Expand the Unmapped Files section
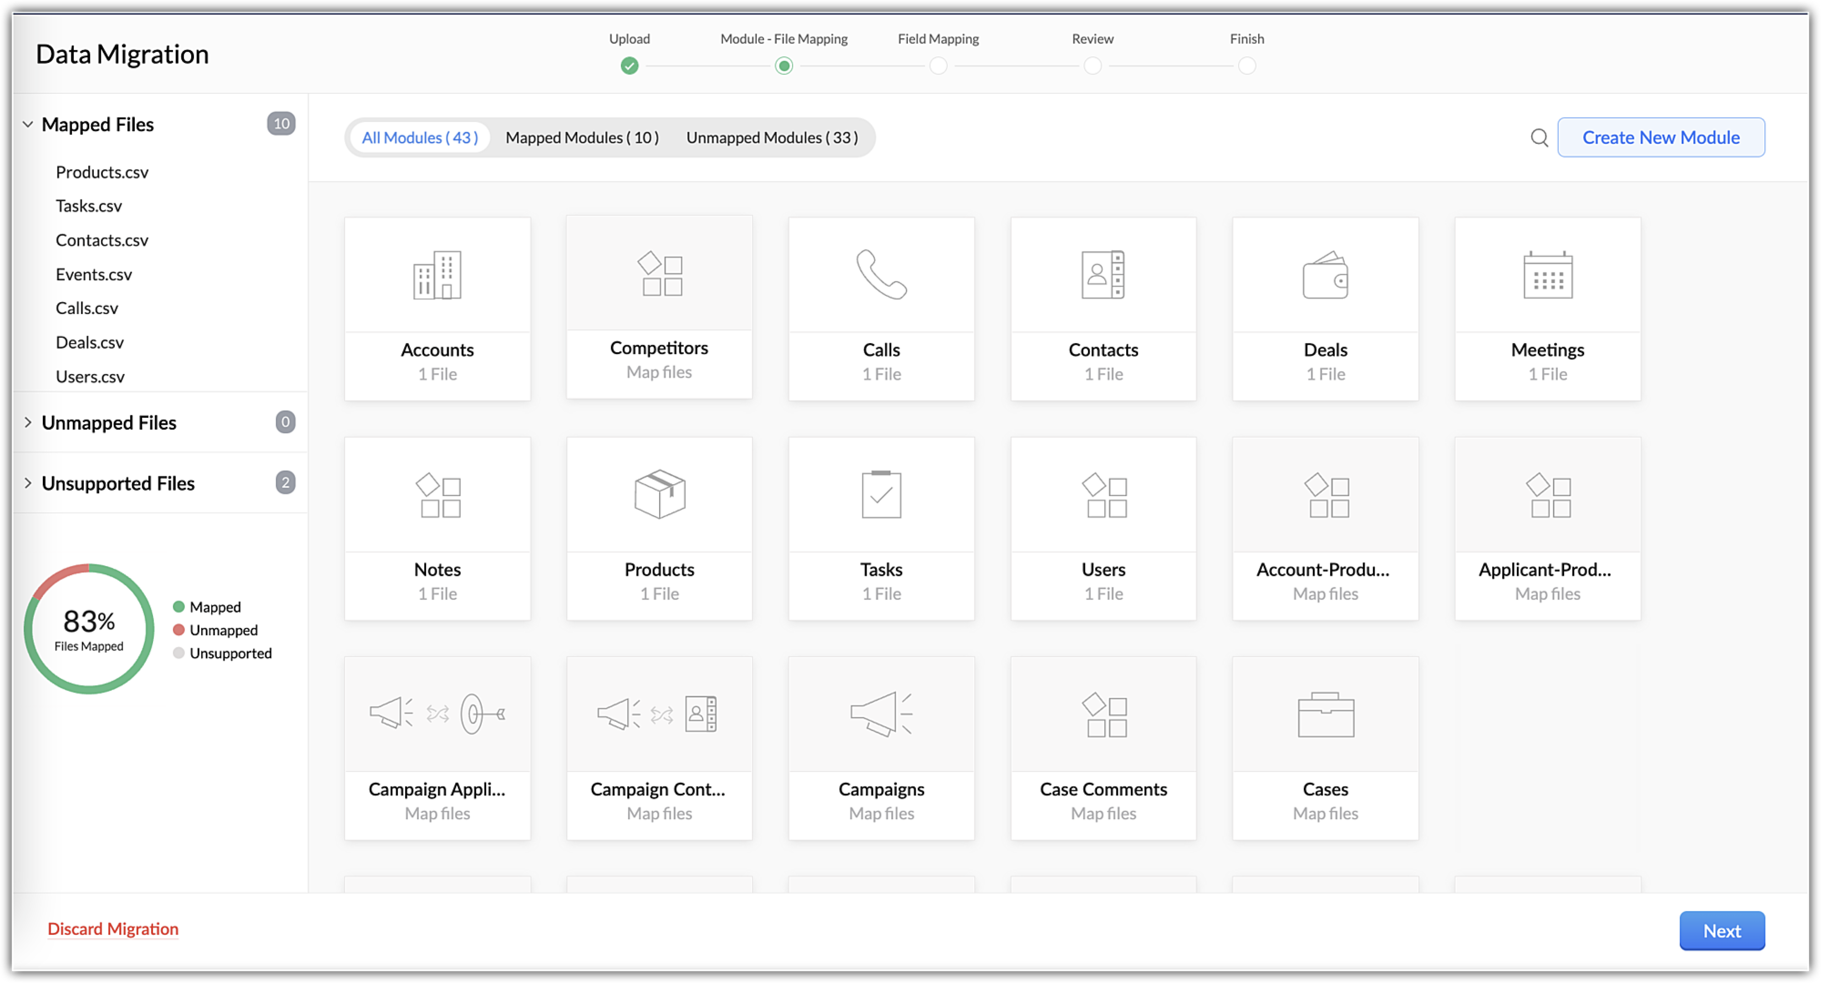 click(28, 423)
